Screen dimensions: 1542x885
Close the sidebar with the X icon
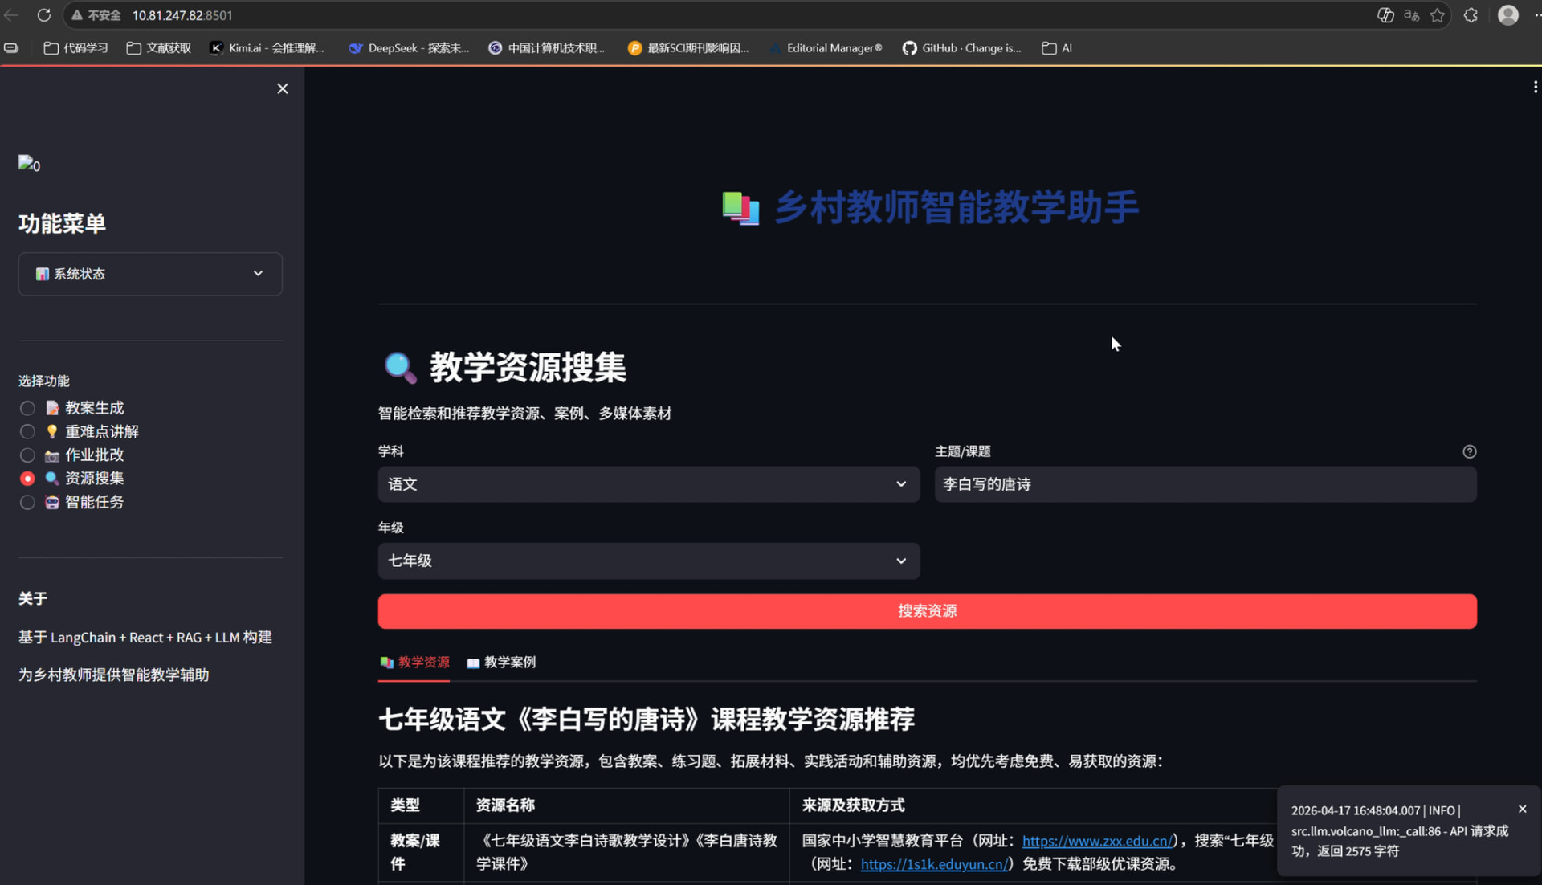pyautogui.click(x=283, y=88)
